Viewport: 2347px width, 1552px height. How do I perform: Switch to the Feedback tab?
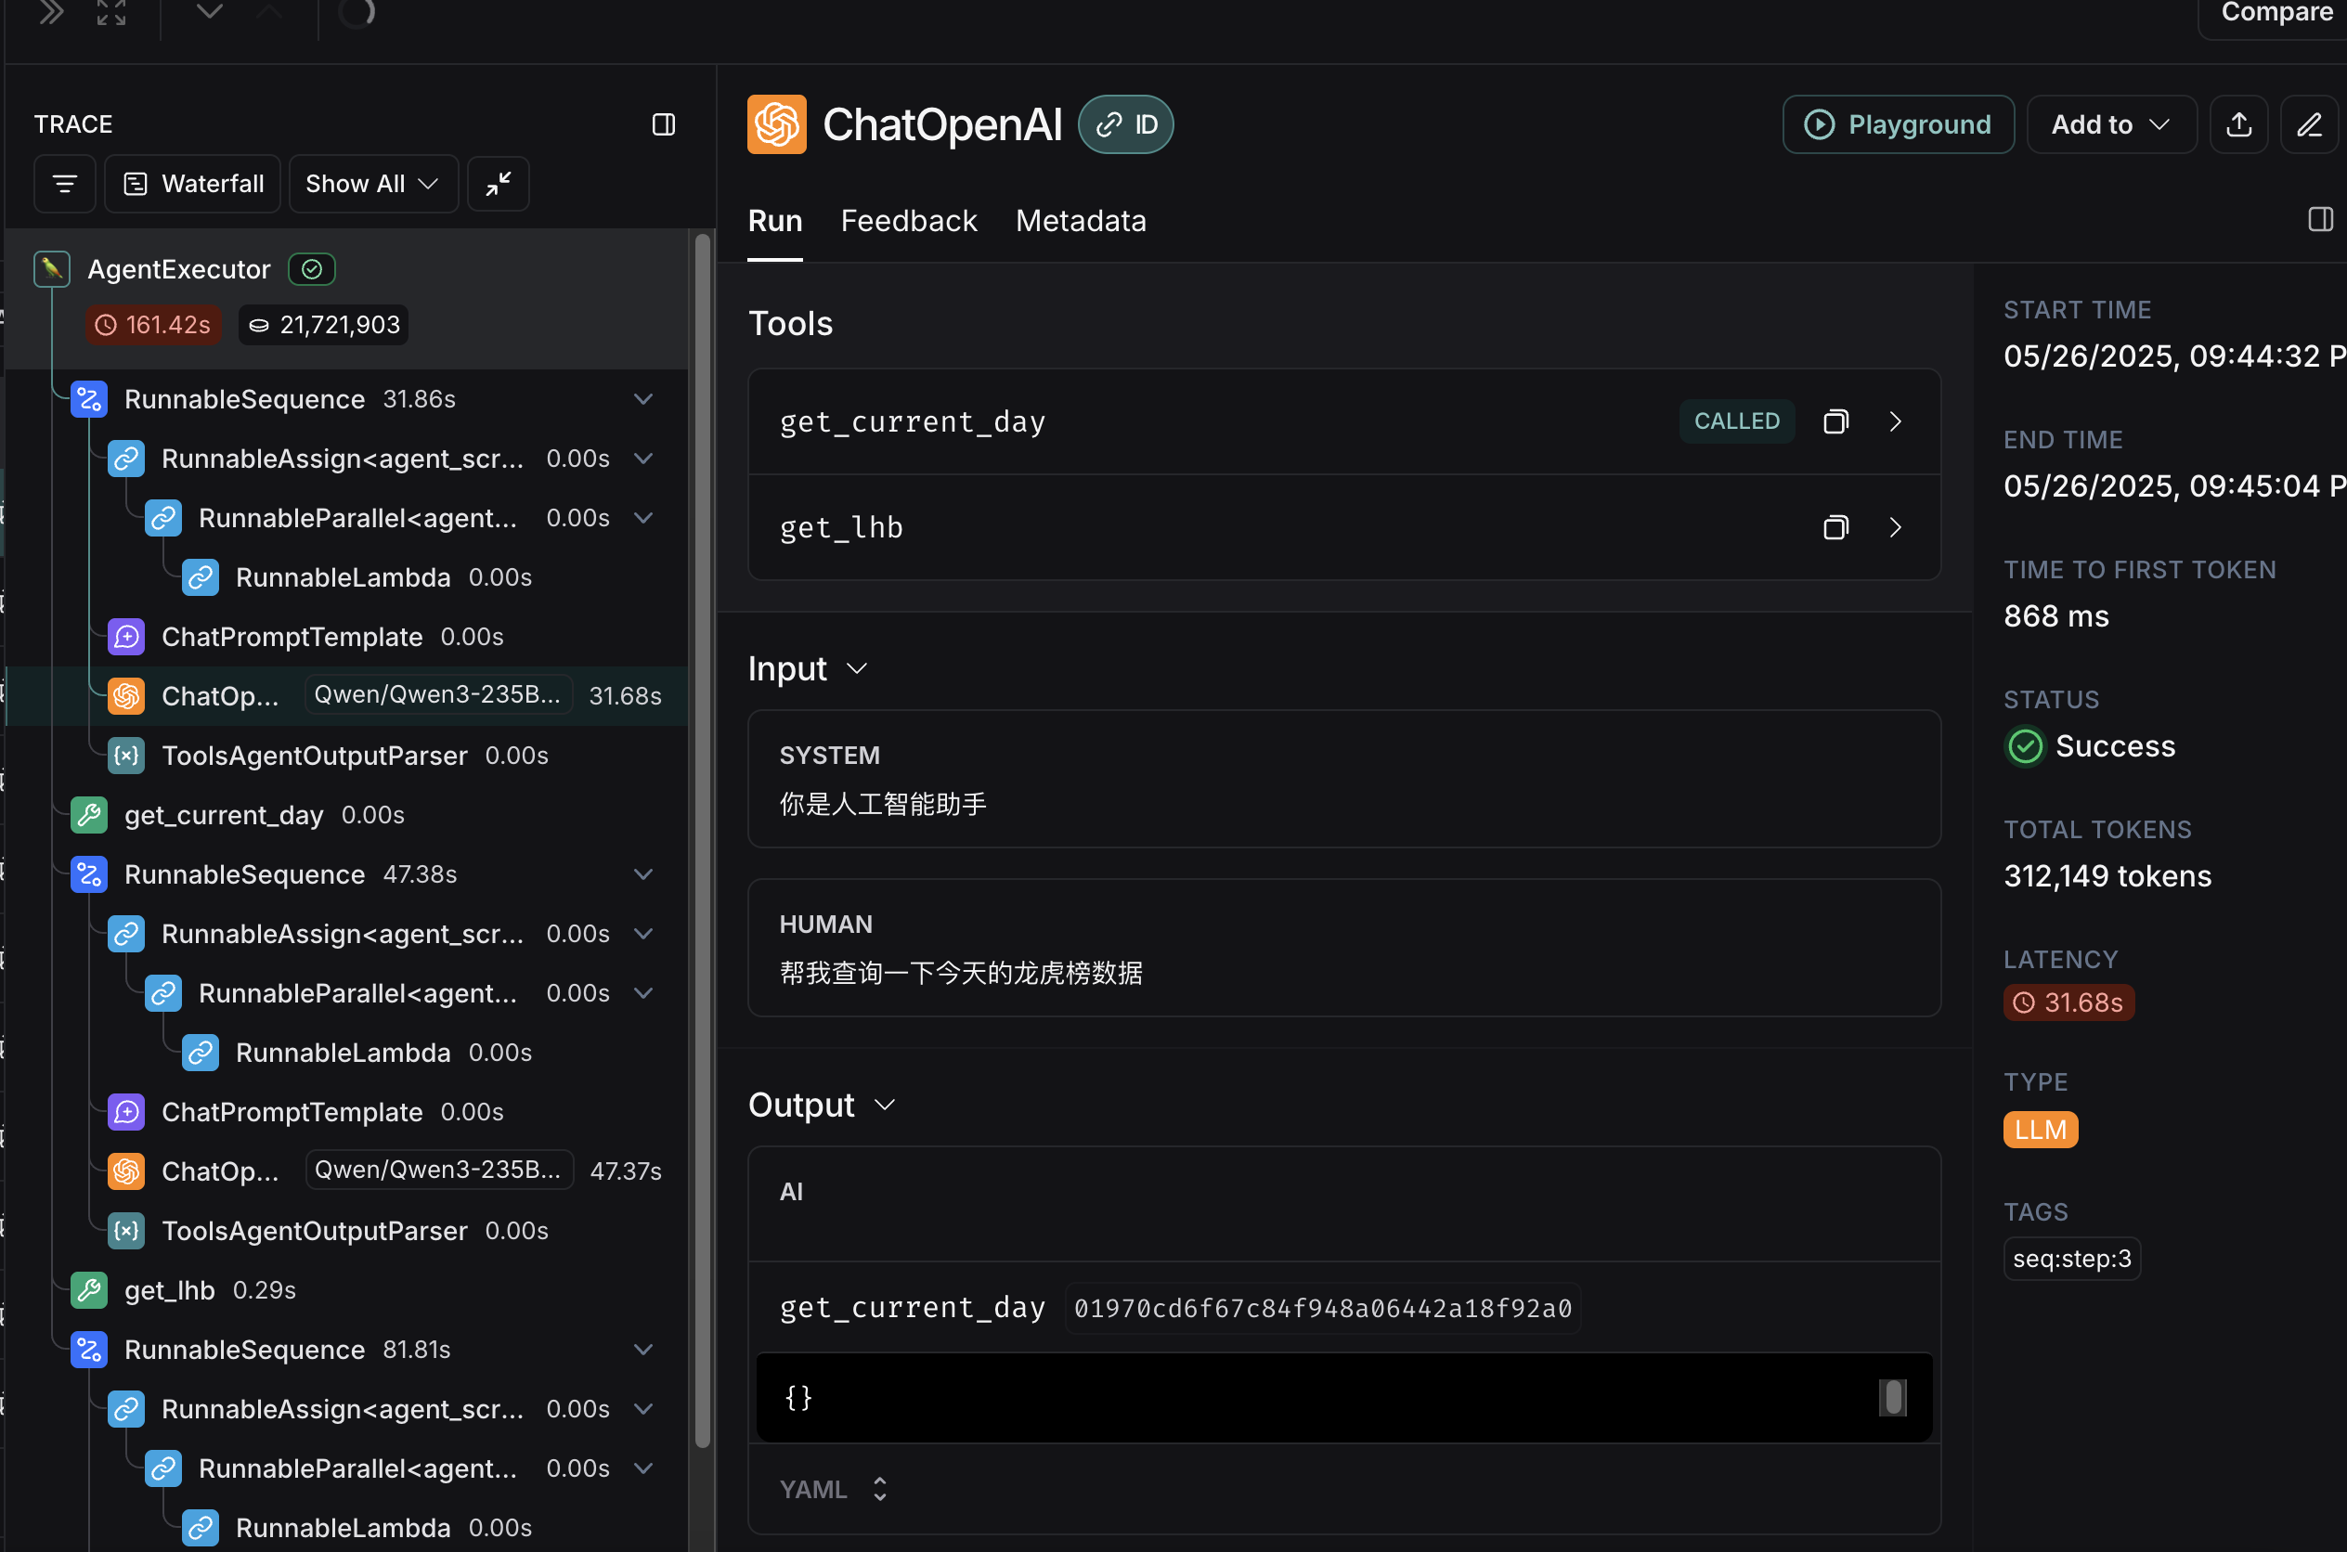pyautogui.click(x=909, y=221)
